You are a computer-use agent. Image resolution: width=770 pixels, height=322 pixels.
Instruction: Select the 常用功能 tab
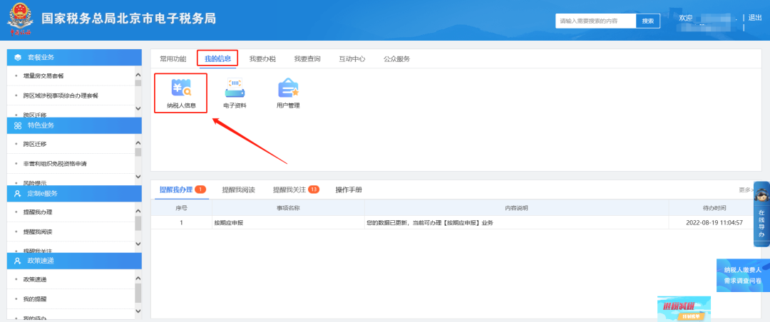(173, 59)
